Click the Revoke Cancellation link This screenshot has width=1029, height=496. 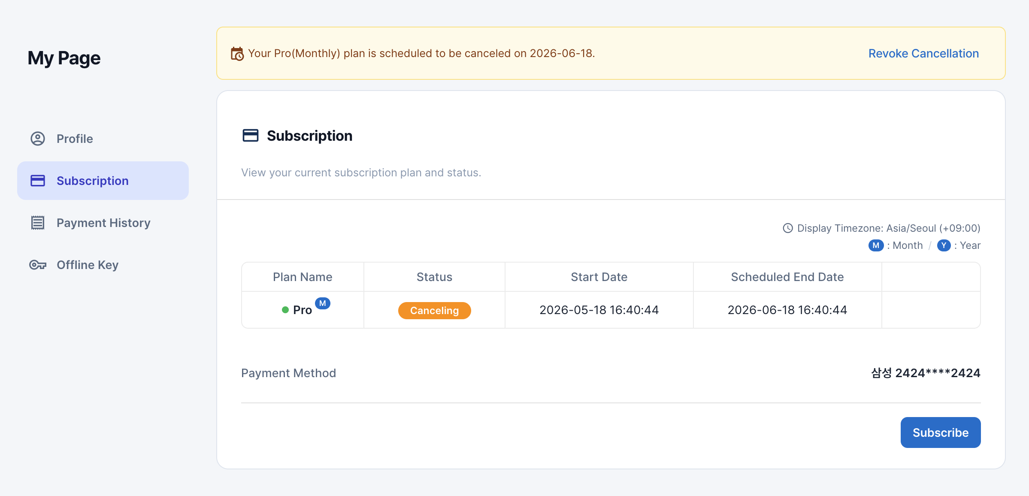pyautogui.click(x=923, y=53)
